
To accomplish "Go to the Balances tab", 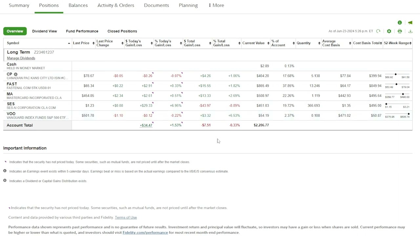I will click(78, 5).
